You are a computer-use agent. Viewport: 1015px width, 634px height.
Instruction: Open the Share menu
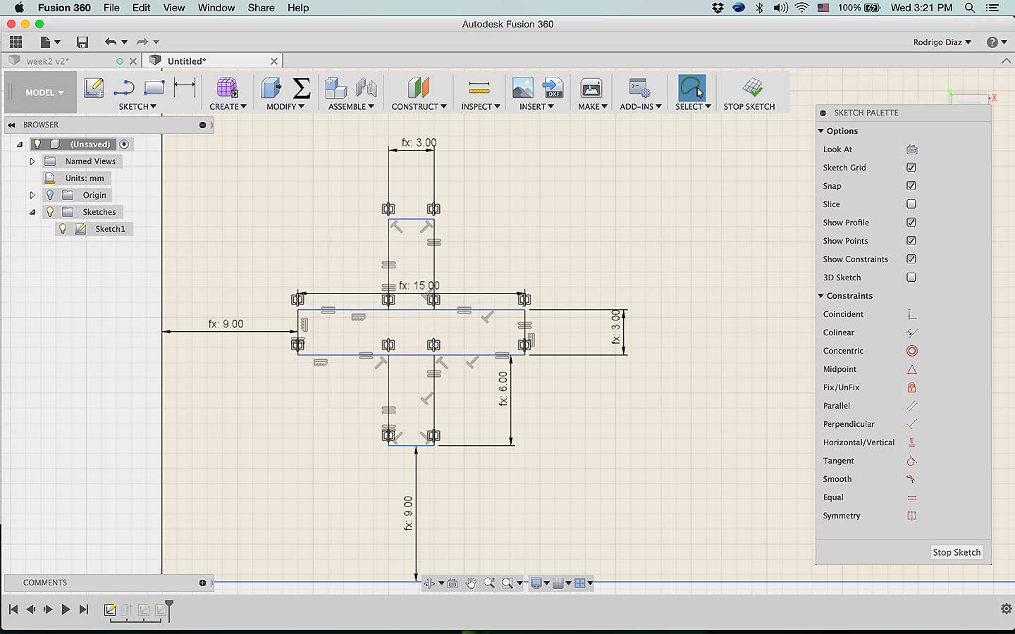click(261, 8)
